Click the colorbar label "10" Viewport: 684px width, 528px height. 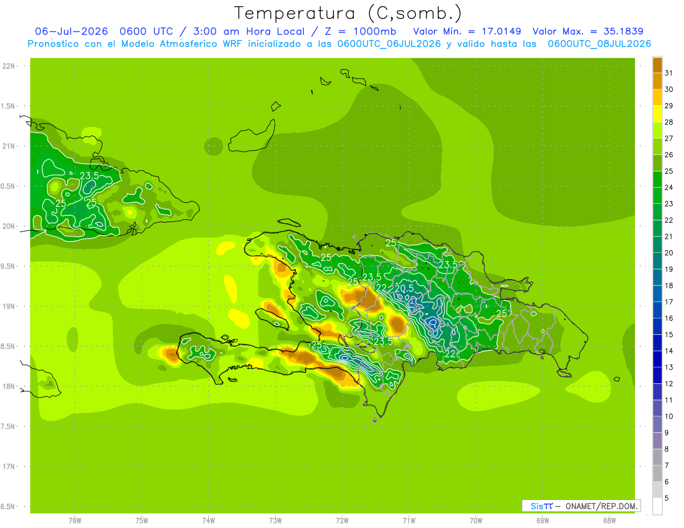point(669,416)
